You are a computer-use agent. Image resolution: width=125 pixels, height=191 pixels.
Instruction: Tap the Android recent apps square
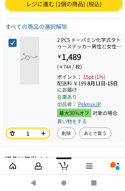point(94,183)
